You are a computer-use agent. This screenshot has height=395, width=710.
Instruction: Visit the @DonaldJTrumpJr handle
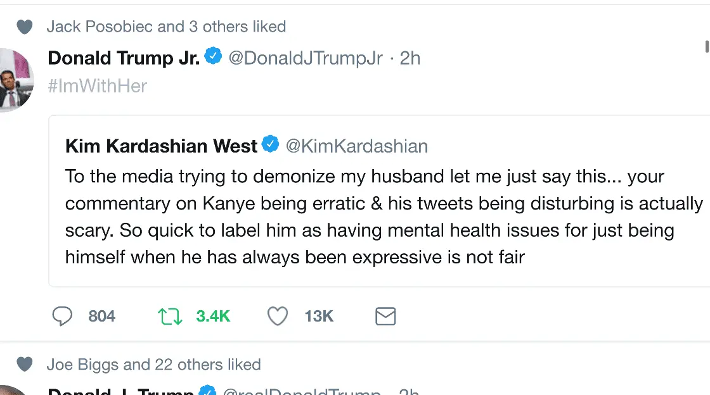[x=305, y=58]
